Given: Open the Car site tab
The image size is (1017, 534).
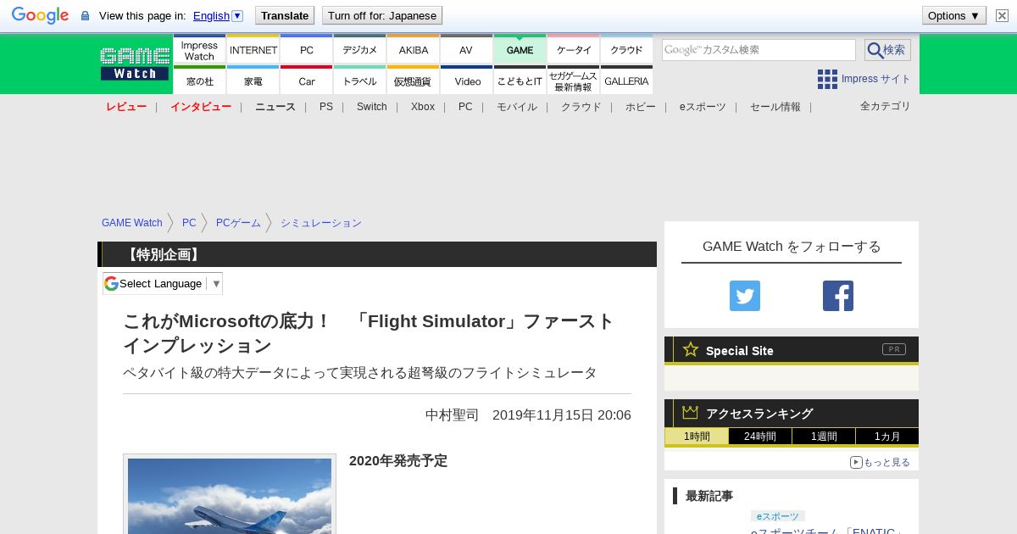Looking at the screenshot, I should coord(307,81).
